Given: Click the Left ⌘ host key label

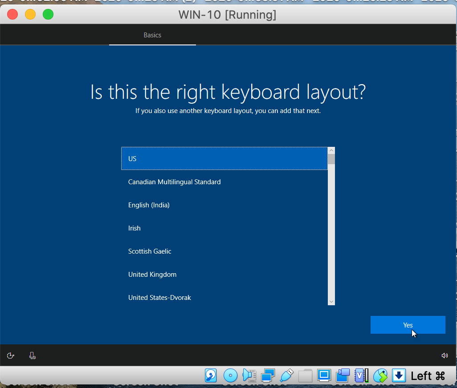Looking at the screenshot, I should pyautogui.click(x=428, y=376).
